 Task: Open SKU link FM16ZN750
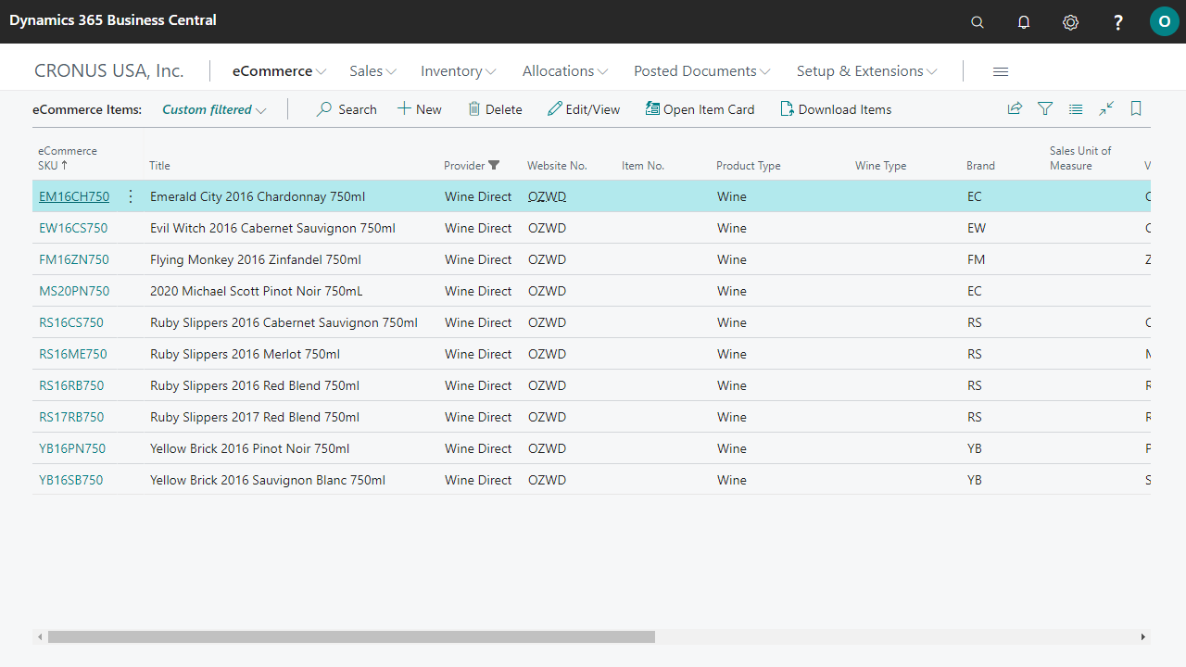(x=74, y=259)
